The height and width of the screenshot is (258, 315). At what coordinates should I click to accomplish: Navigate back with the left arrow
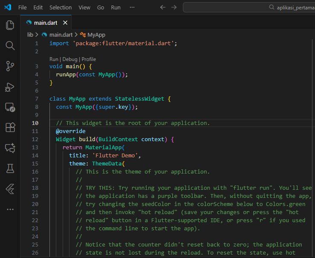[x=163, y=7]
